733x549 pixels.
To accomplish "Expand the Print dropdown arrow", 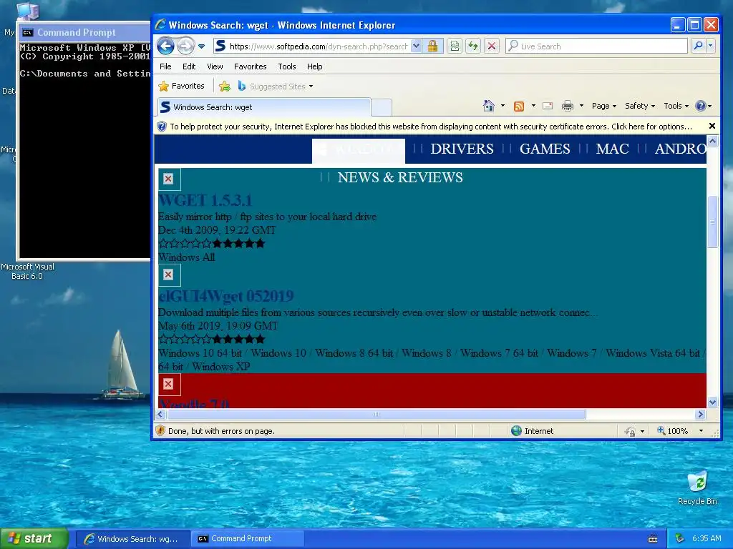I will tap(581, 106).
